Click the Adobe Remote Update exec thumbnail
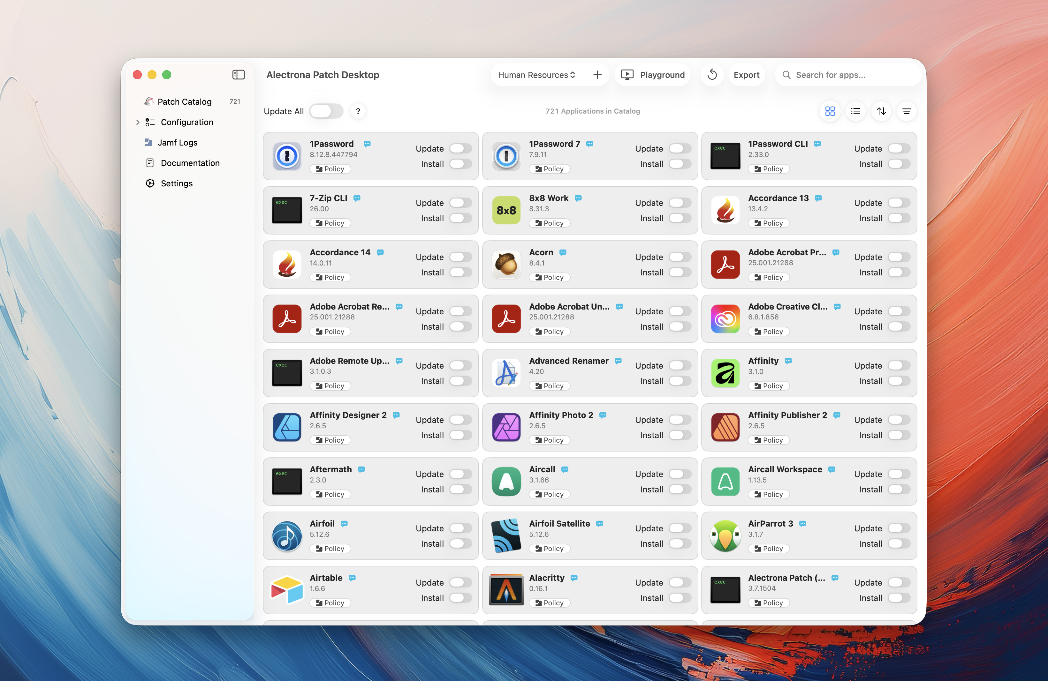The image size is (1048, 681). [287, 373]
